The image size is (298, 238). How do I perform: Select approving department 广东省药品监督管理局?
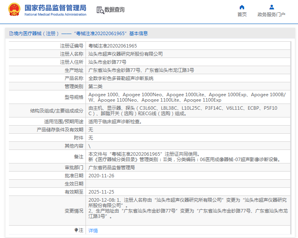tap(111, 168)
